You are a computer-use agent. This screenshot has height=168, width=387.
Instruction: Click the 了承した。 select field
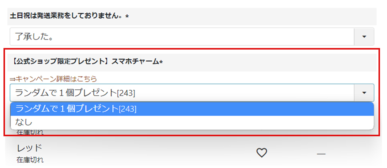[182, 36]
